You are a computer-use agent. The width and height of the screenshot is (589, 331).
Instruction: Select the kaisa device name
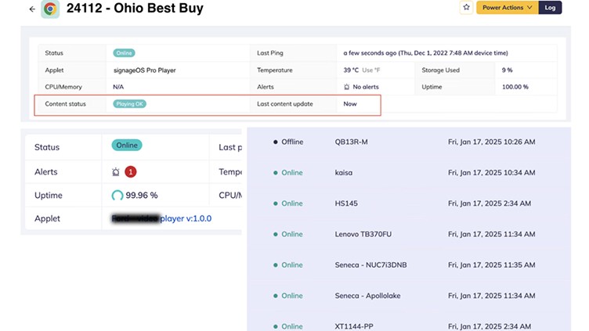[343, 173]
